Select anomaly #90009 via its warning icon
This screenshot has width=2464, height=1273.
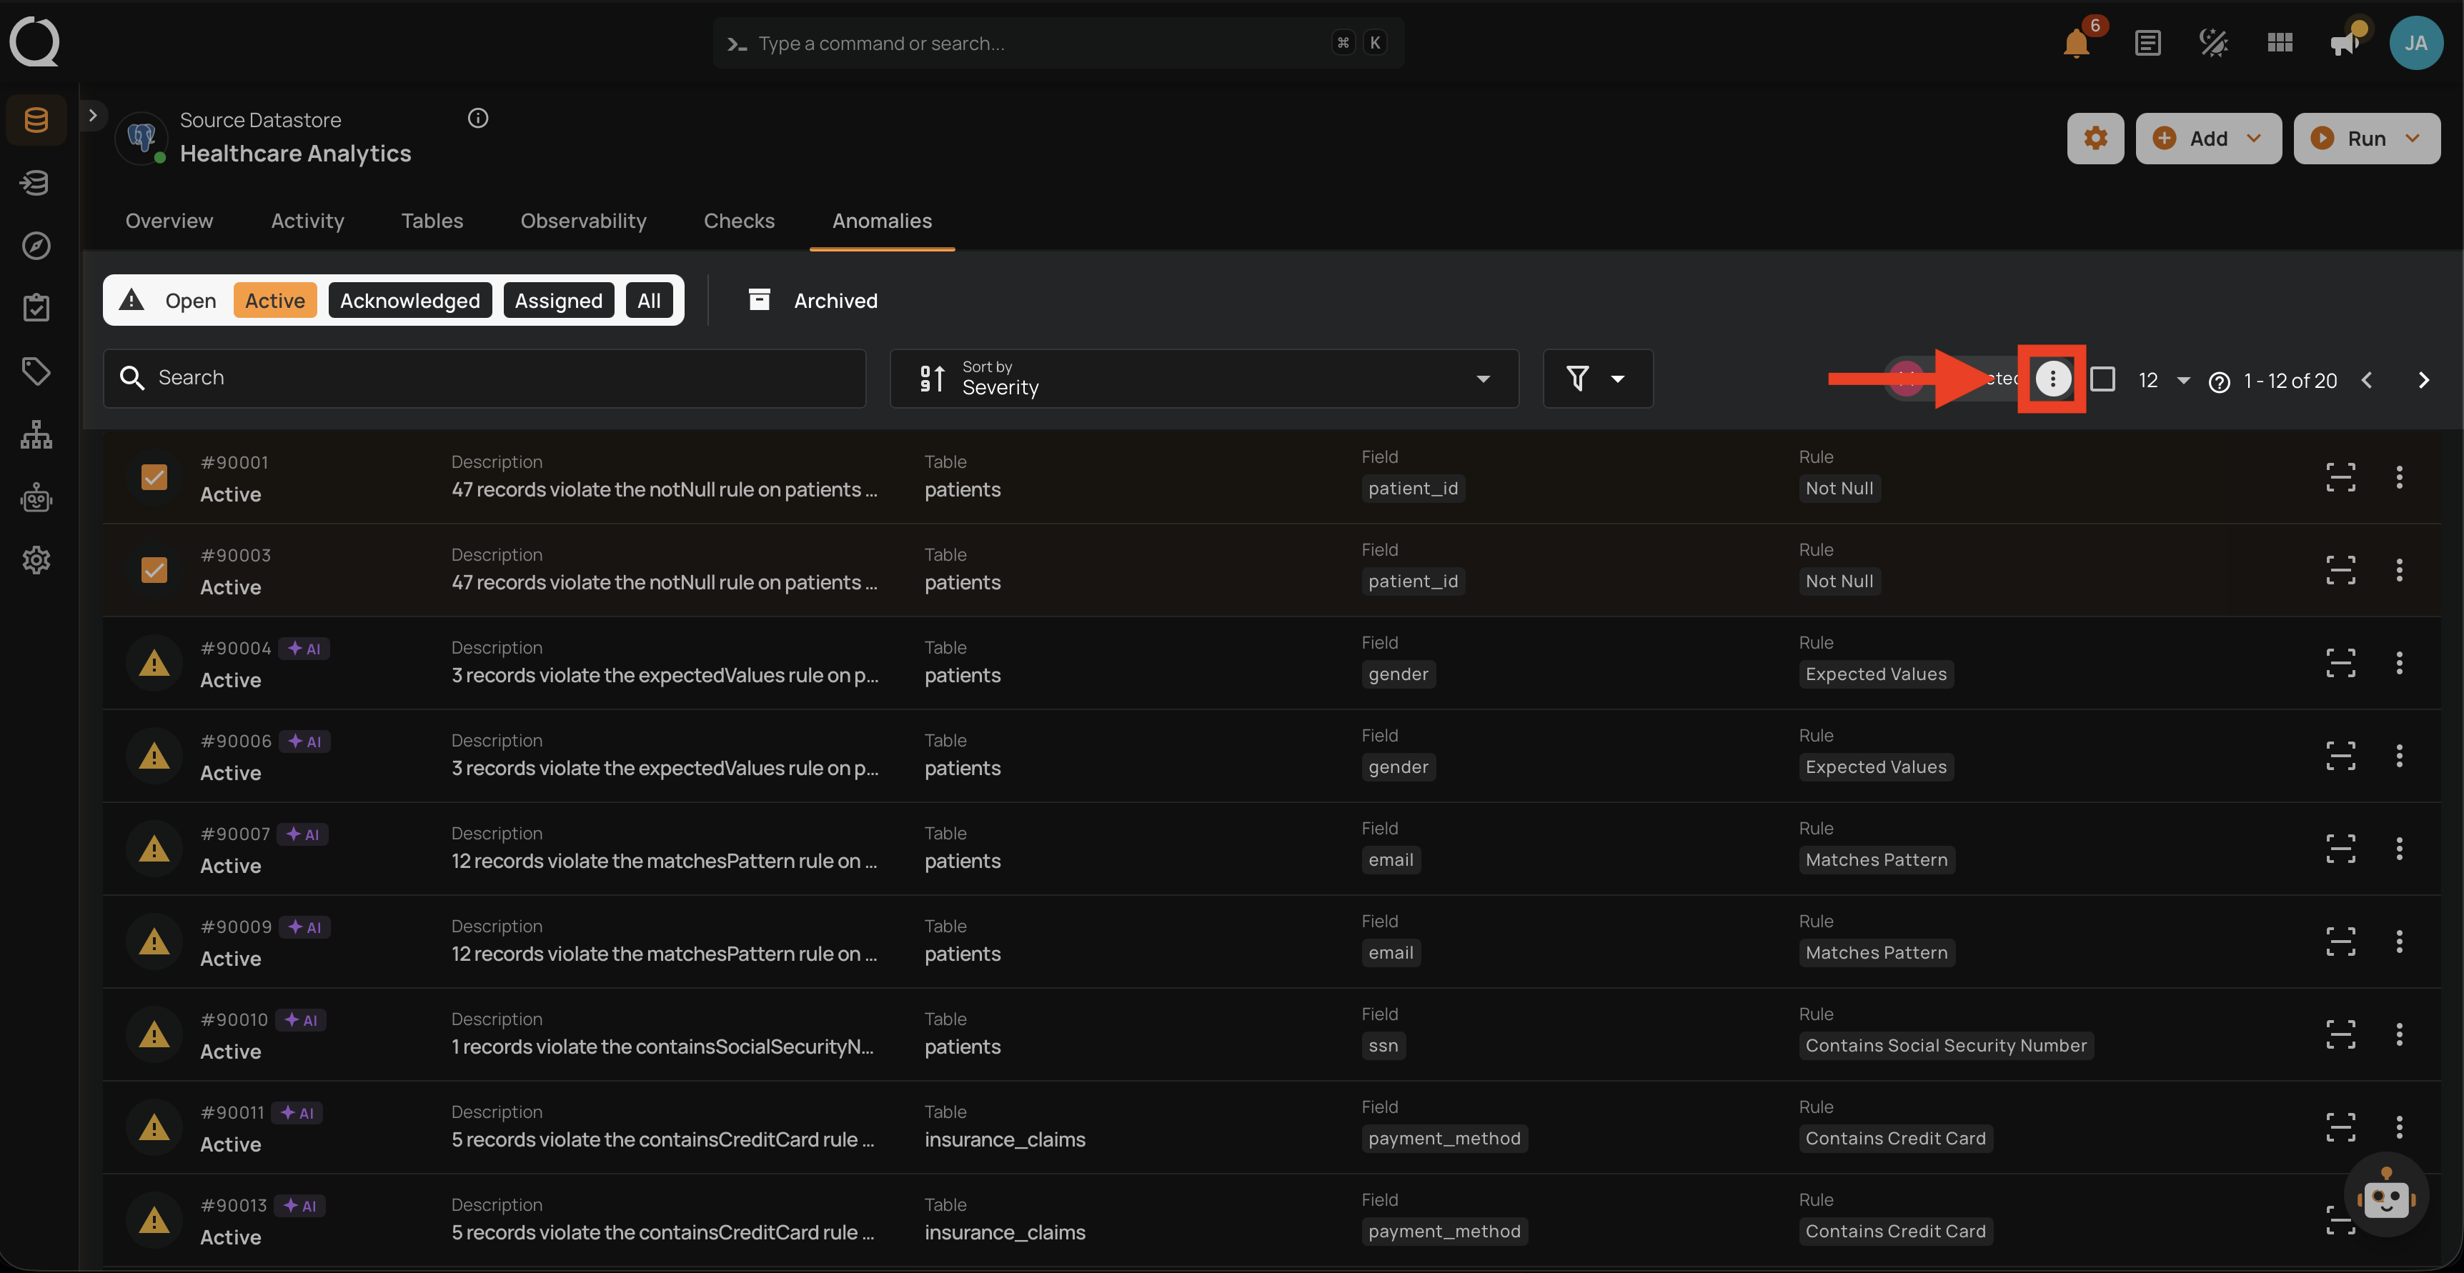[x=154, y=941]
